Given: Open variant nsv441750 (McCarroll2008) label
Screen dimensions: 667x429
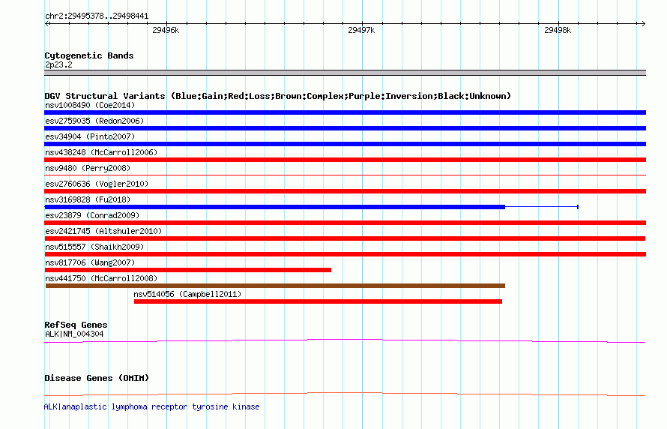Looking at the screenshot, I should (x=101, y=278).
